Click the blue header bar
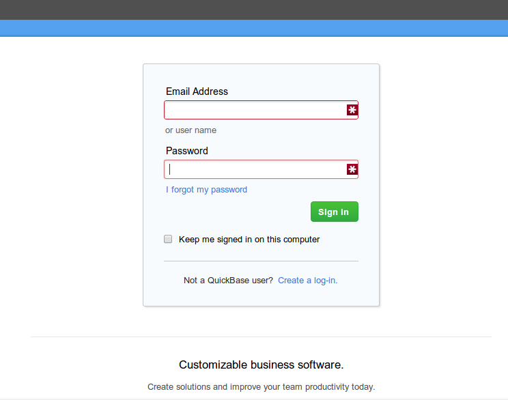Viewport: 508px width, 400px height. (254, 28)
